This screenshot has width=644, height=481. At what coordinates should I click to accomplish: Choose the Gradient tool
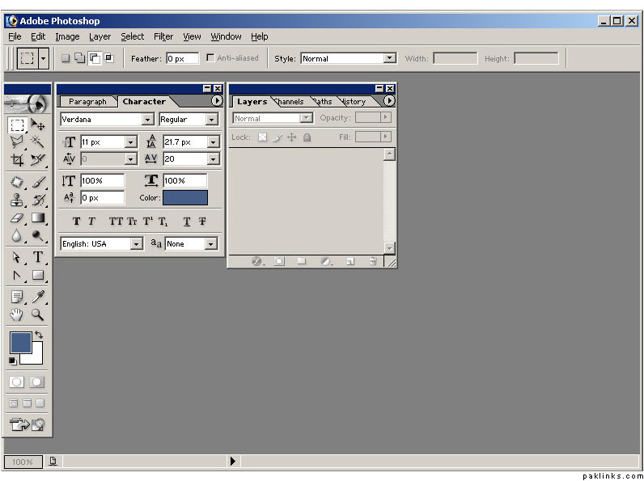tap(37, 218)
